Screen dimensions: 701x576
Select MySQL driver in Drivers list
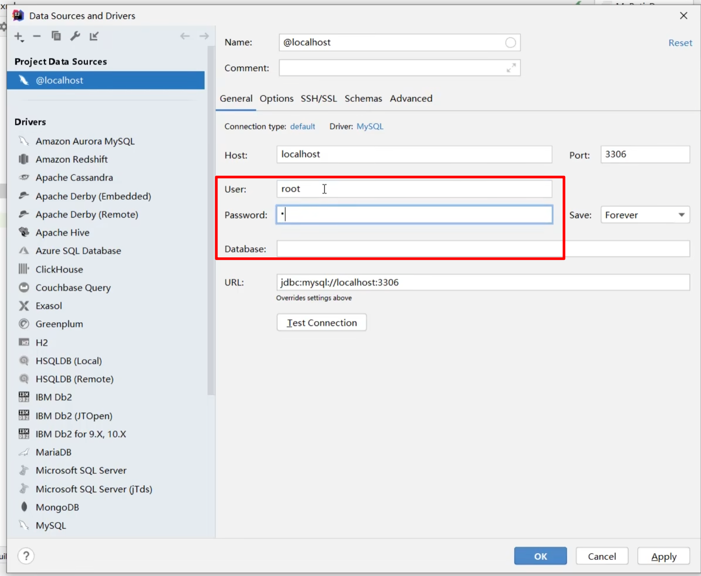click(x=51, y=526)
